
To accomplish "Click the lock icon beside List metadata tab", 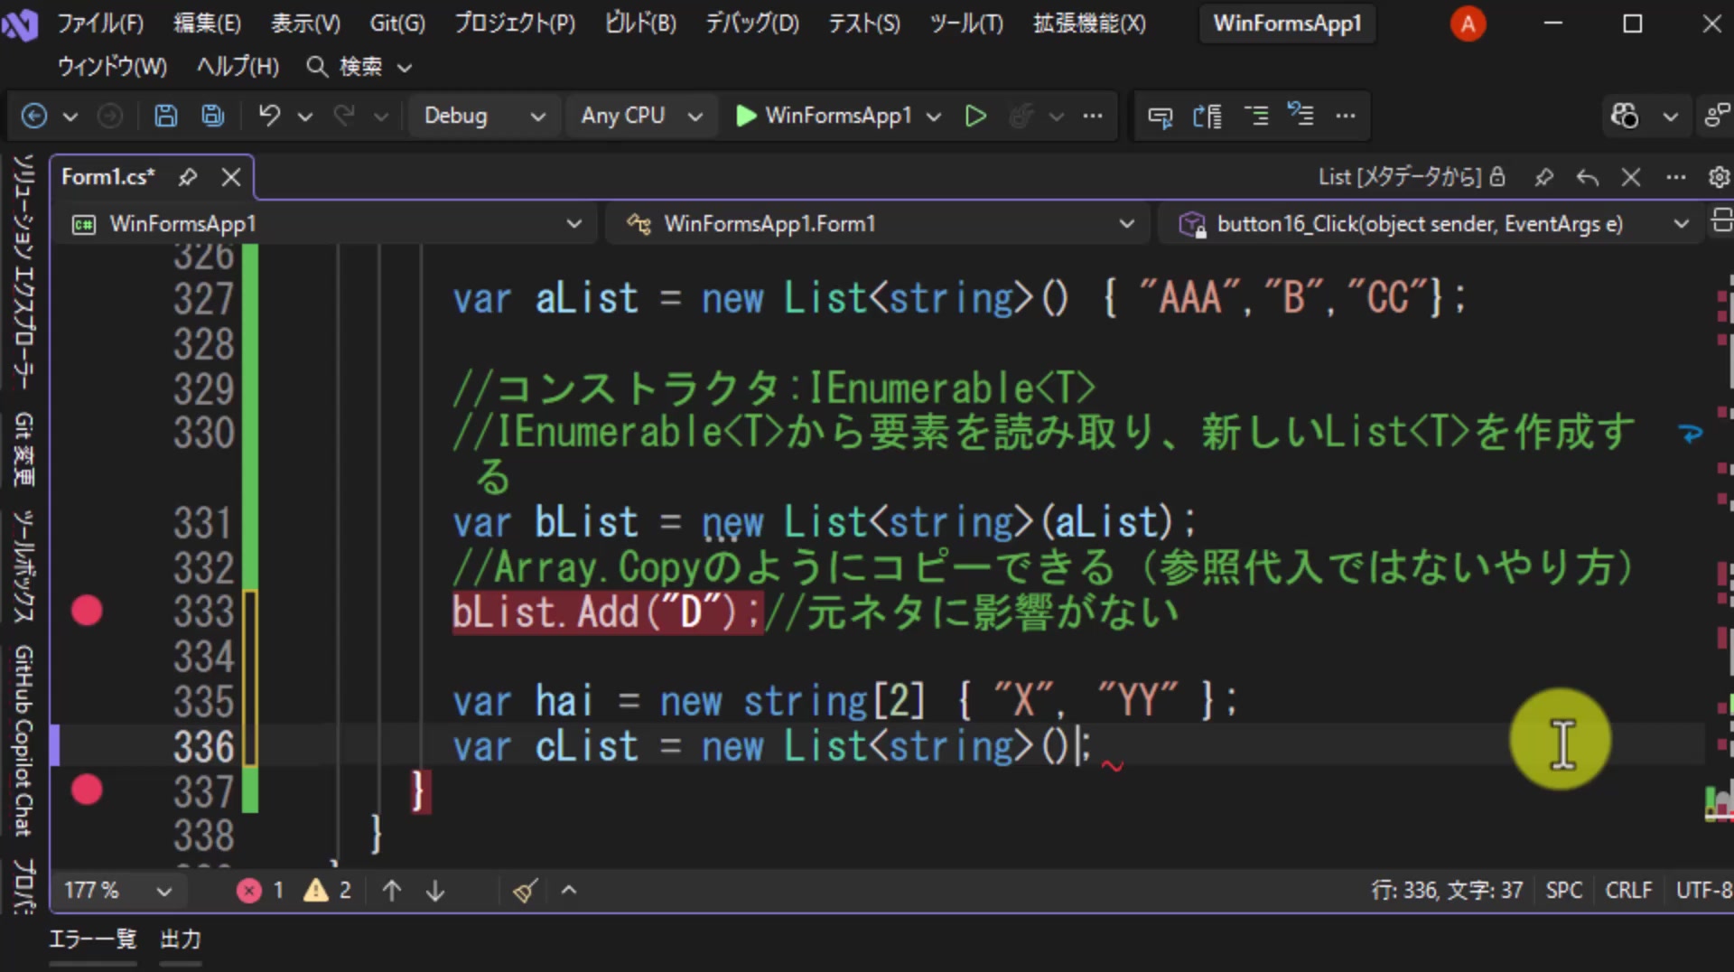I will coord(1497,176).
